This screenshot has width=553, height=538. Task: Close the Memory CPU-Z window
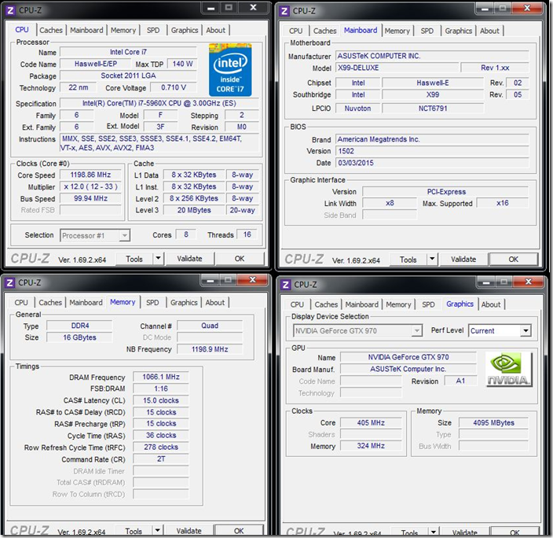click(252, 280)
